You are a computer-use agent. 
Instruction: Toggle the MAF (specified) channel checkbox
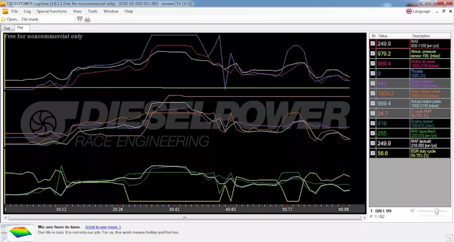(372, 133)
